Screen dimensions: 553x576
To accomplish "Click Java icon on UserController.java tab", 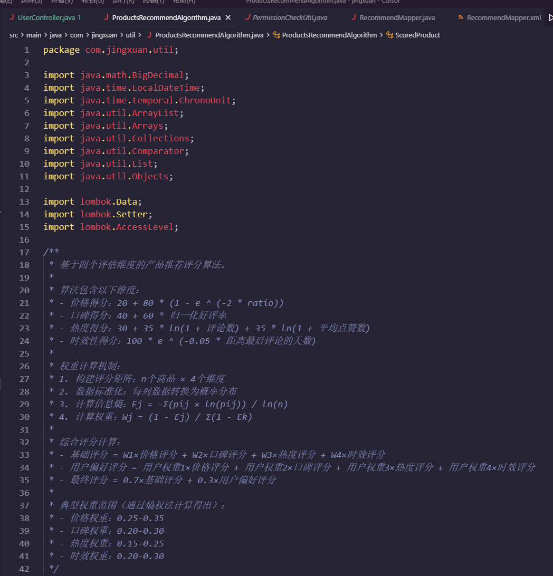I will coord(12,17).
